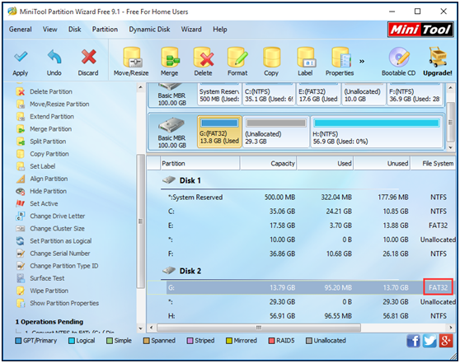Viewport: 460px width, 363px height.
Task: Open the View menu
Action: pyautogui.click(x=49, y=30)
